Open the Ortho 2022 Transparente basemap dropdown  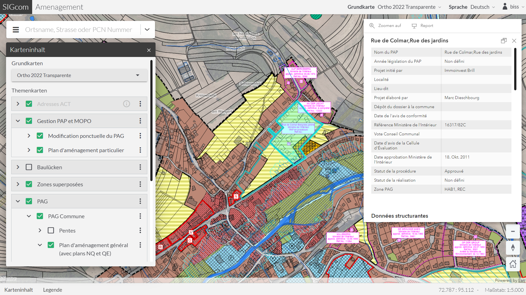[79, 75]
